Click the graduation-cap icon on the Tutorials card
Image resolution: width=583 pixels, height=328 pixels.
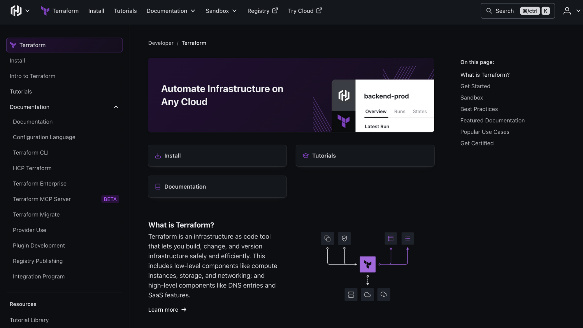click(x=305, y=156)
